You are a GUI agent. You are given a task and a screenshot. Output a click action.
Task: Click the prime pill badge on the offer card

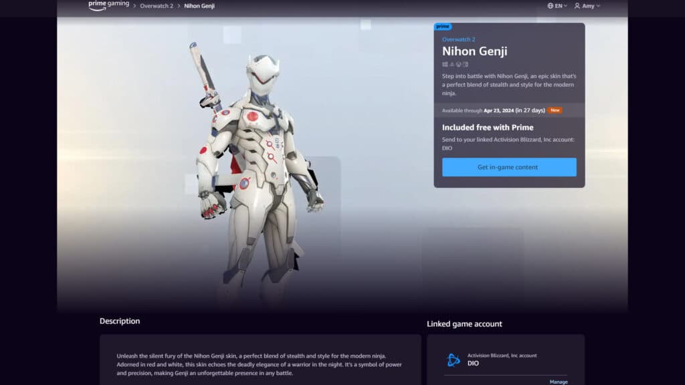coord(443,26)
